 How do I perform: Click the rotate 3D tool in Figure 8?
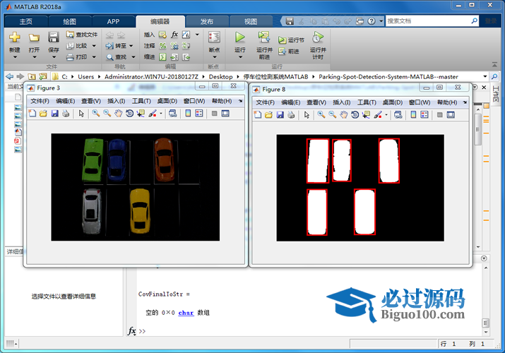pos(355,114)
